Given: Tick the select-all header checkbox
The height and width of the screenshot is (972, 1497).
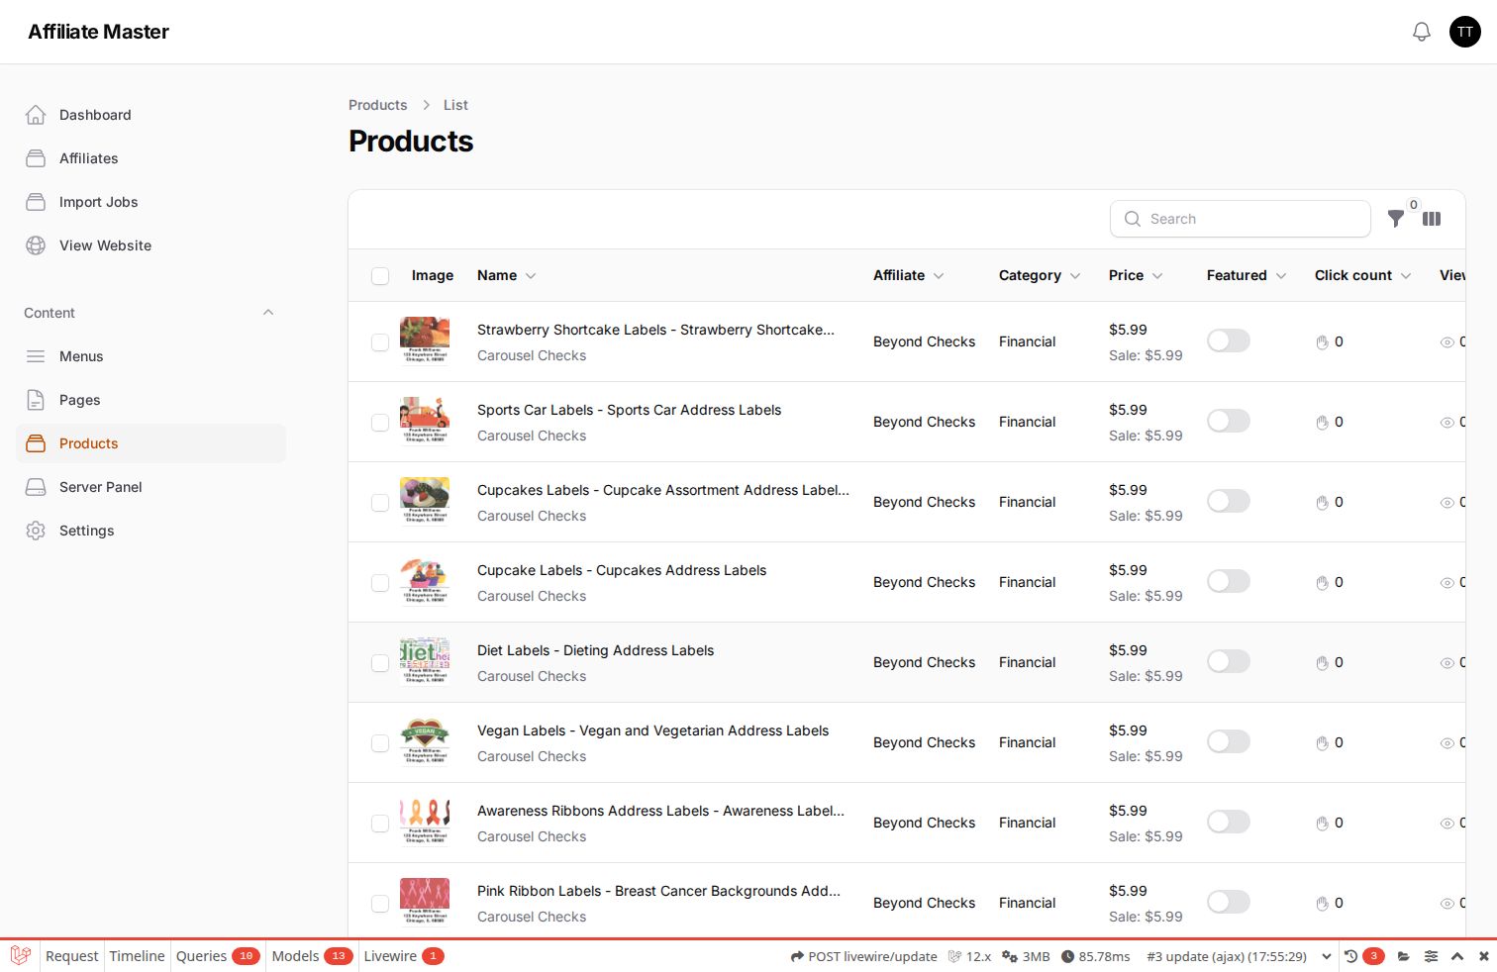Looking at the screenshot, I should point(380,276).
